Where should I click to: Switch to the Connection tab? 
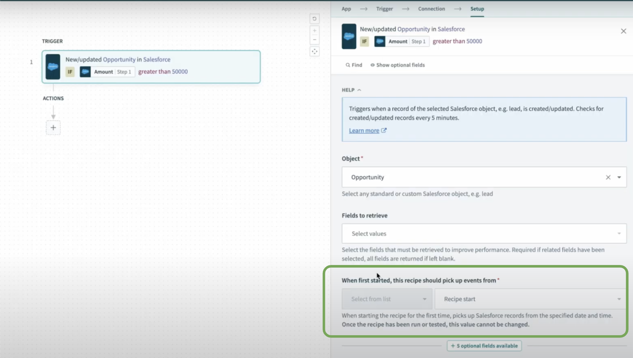click(x=431, y=9)
